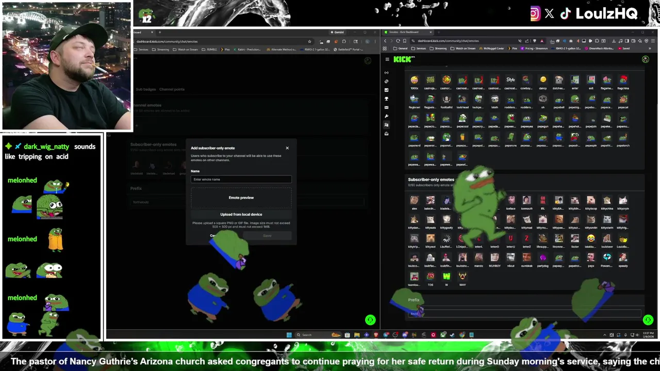660x371 pixels.
Task: Close the Add subscriber-only emote dialog
Action: [x=287, y=148]
